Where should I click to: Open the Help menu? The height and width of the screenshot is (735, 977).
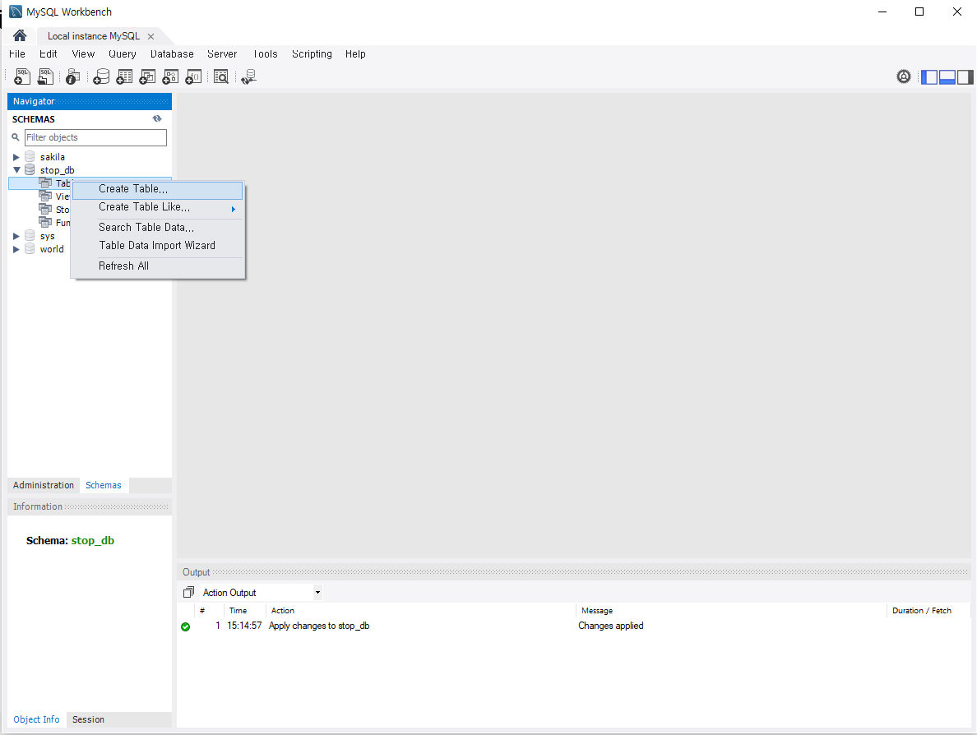click(x=355, y=54)
